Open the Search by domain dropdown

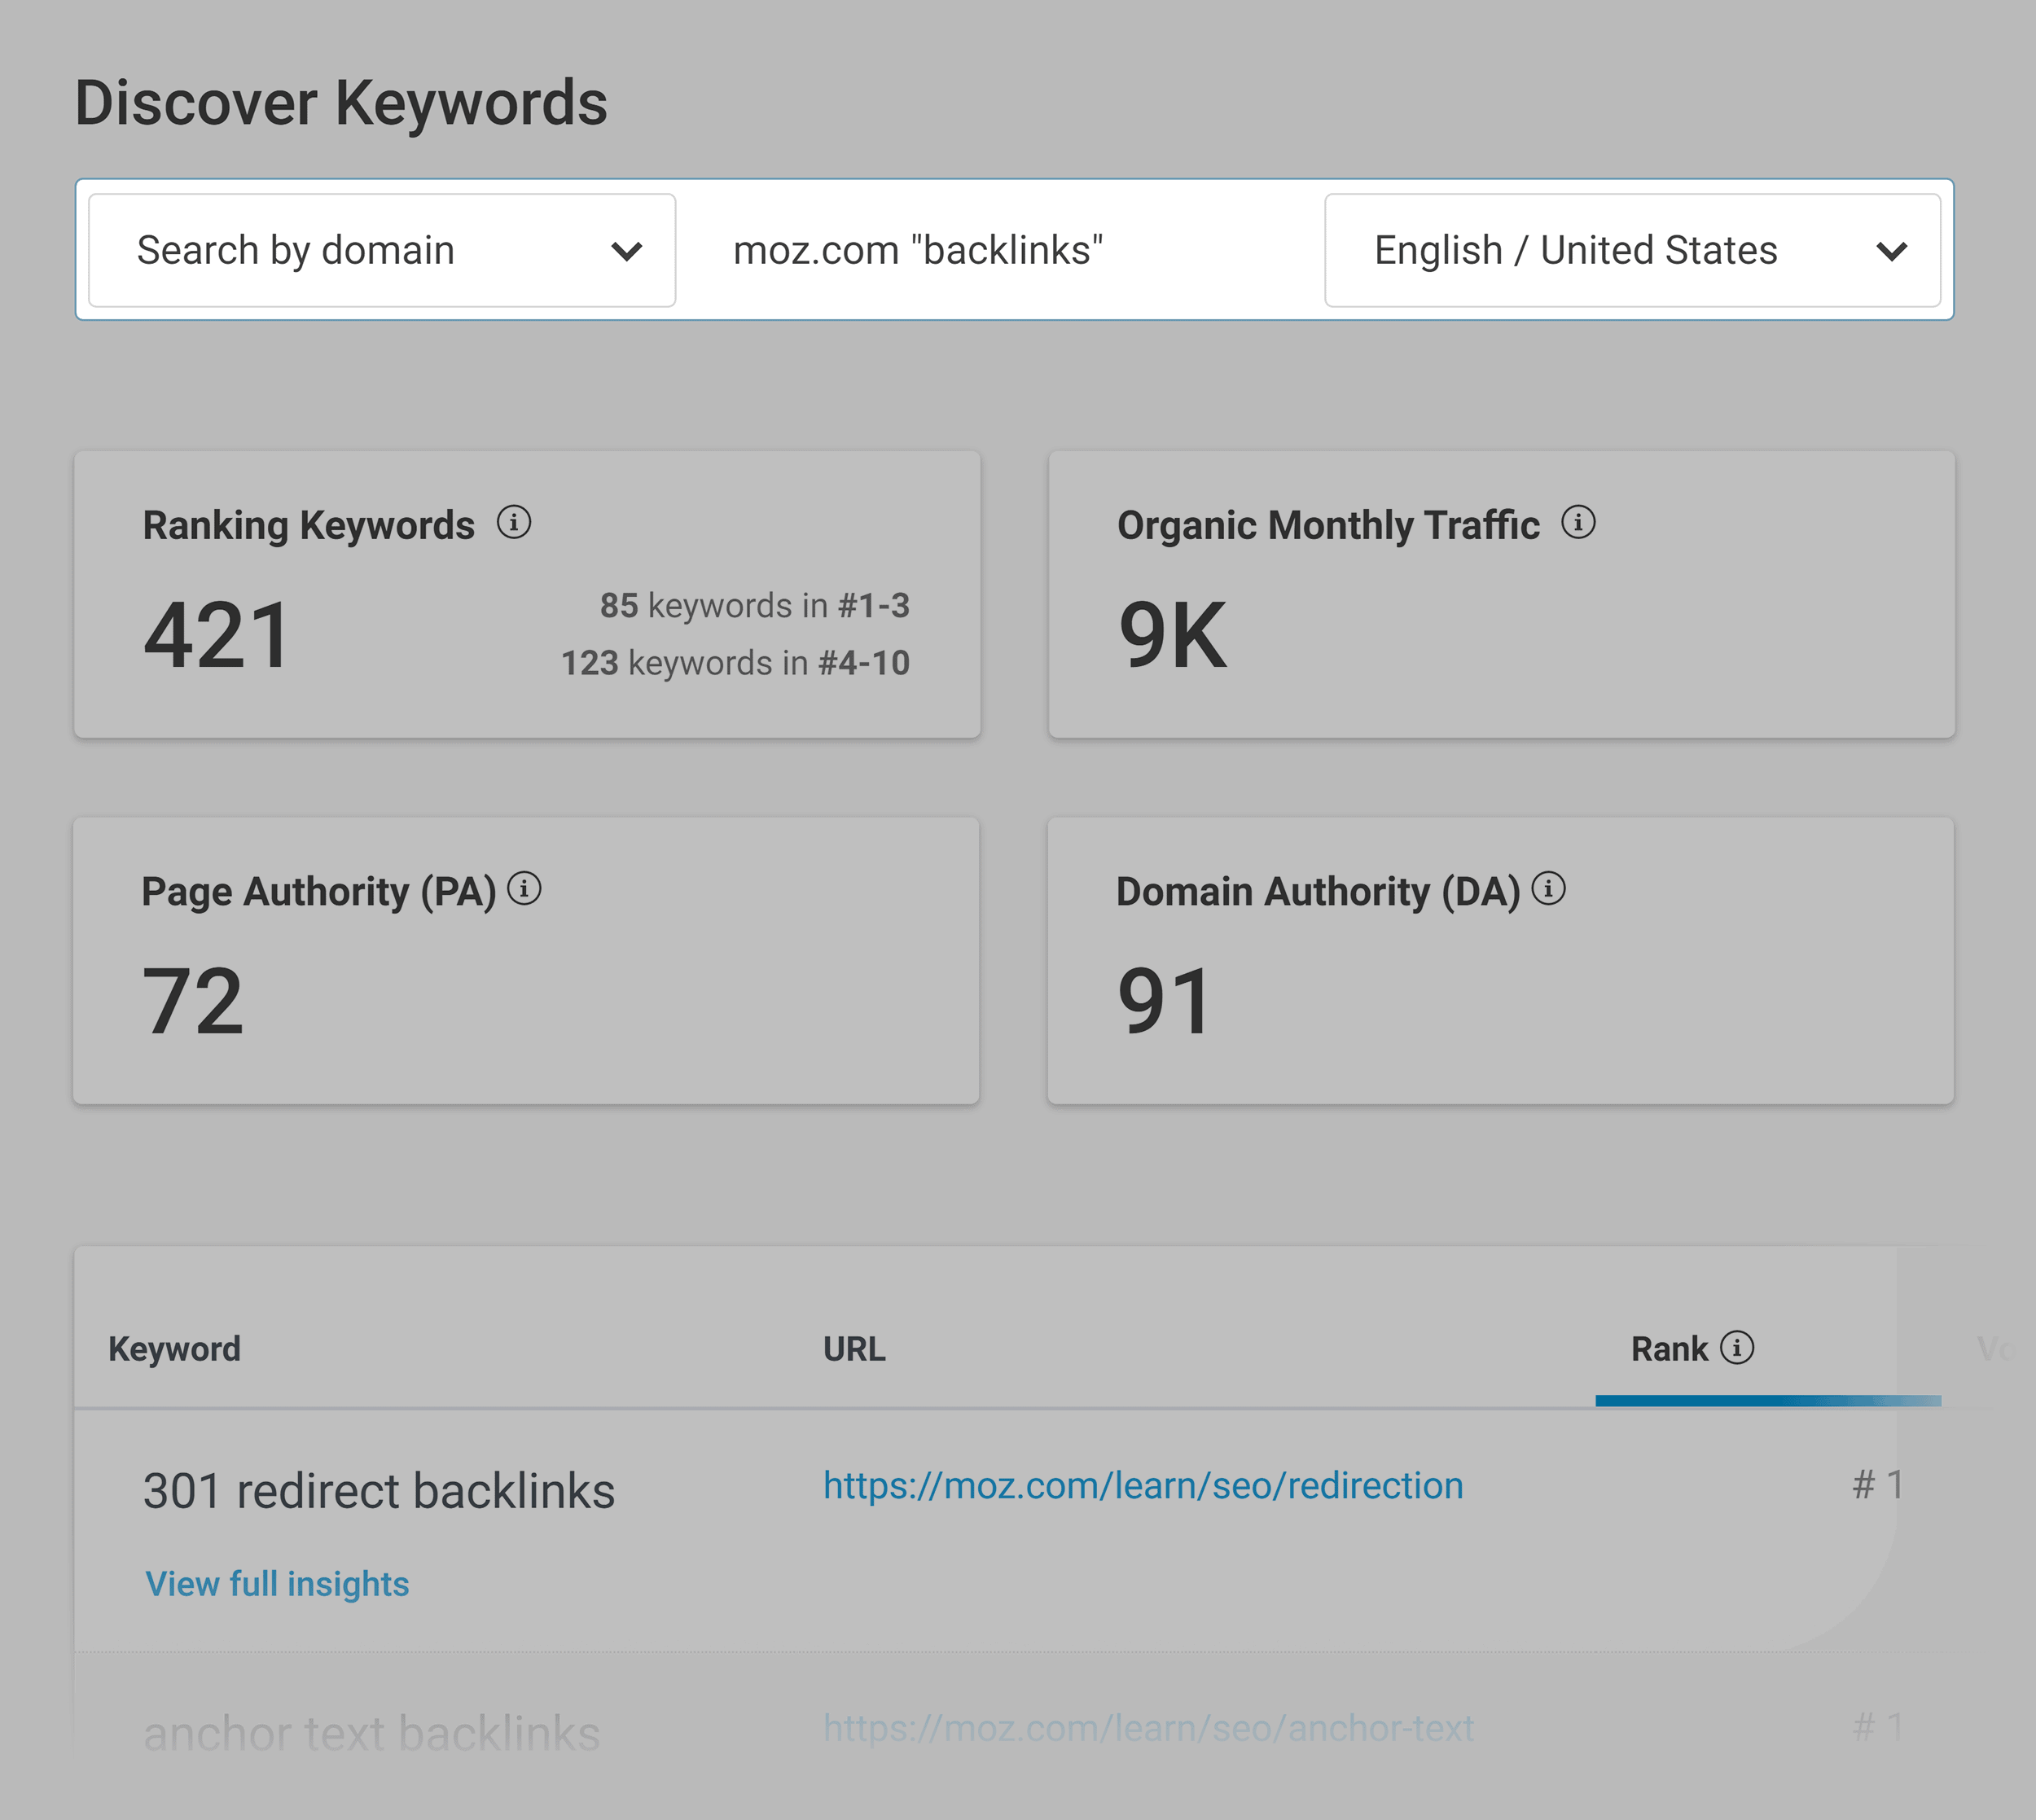(x=382, y=249)
